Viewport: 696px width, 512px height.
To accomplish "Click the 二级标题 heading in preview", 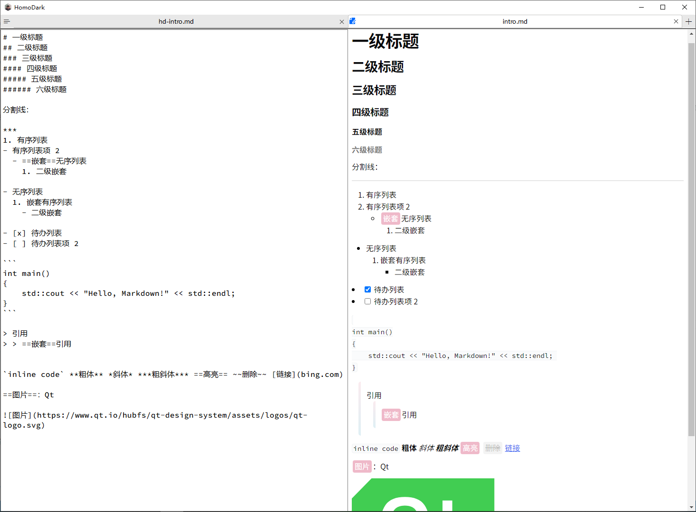I will [378, 67].
